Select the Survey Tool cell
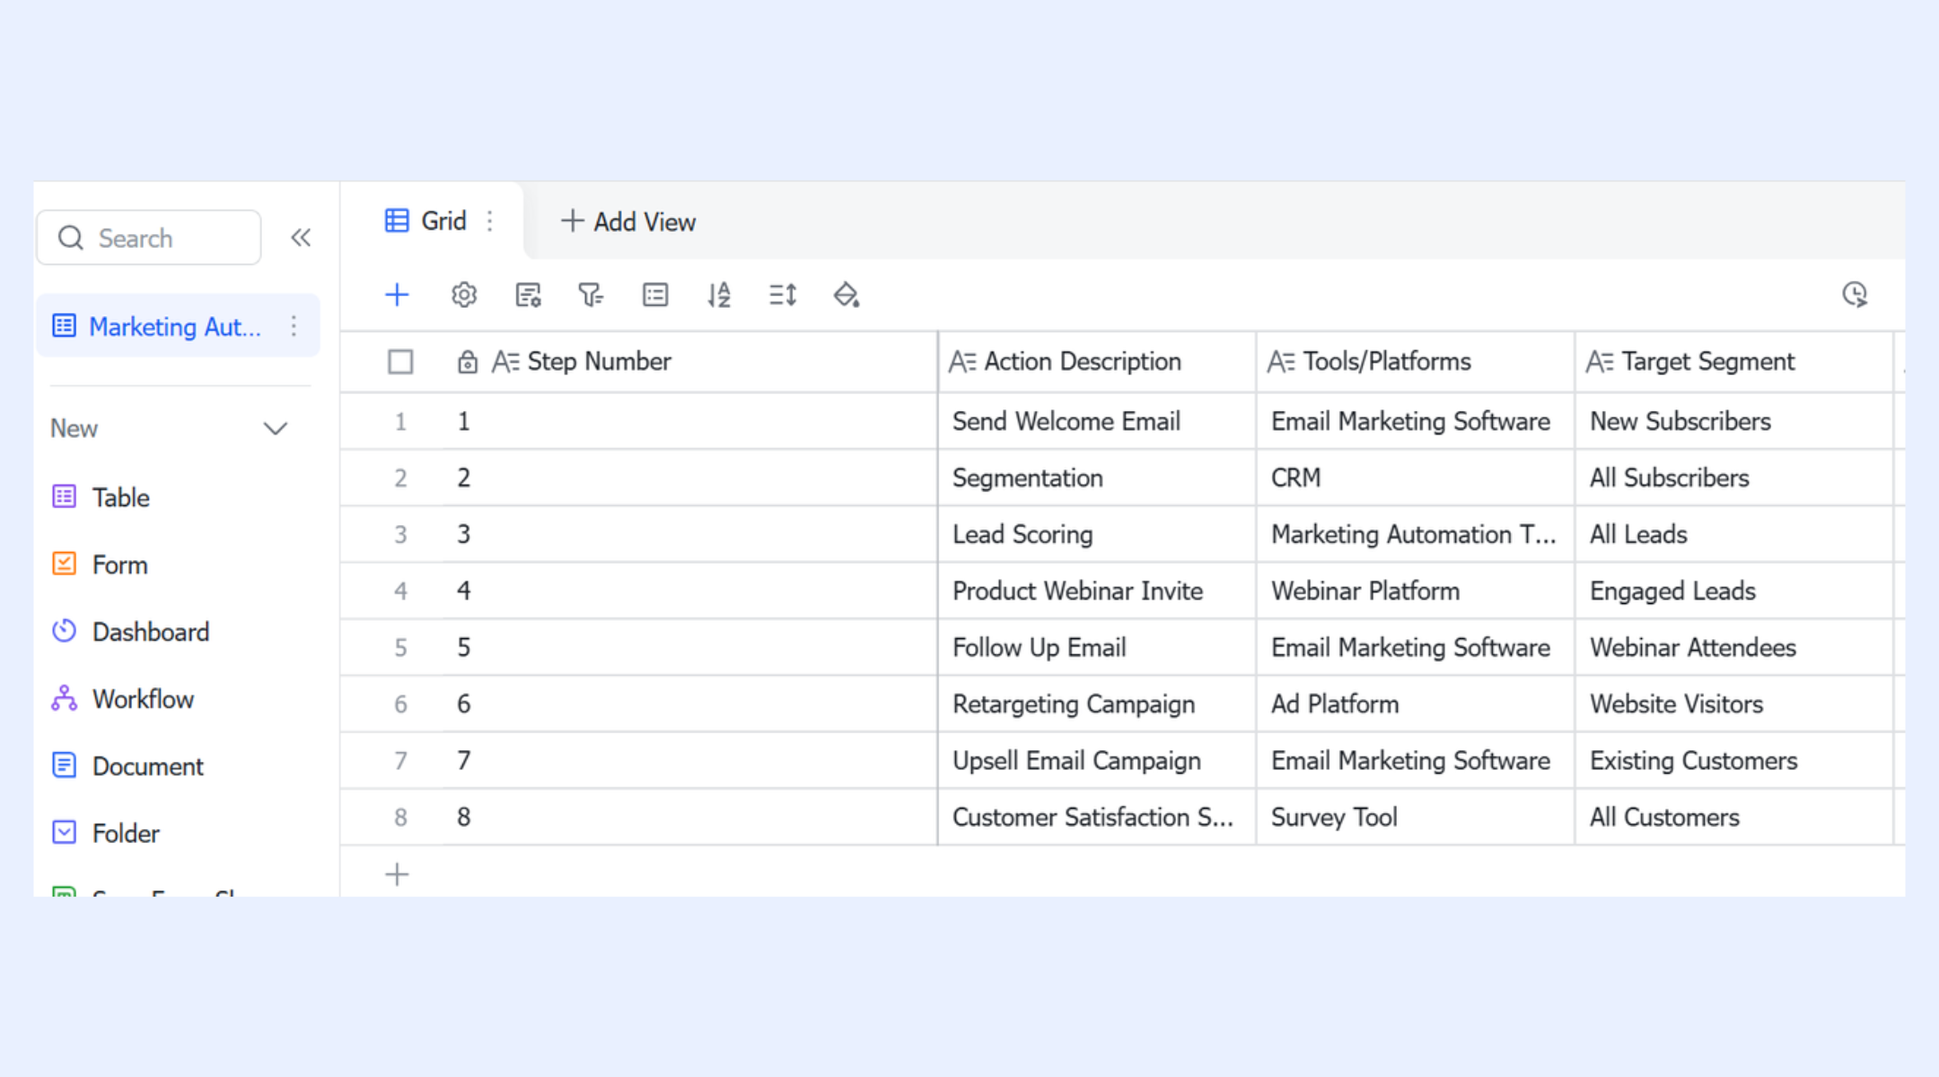 click(1416, 817)
